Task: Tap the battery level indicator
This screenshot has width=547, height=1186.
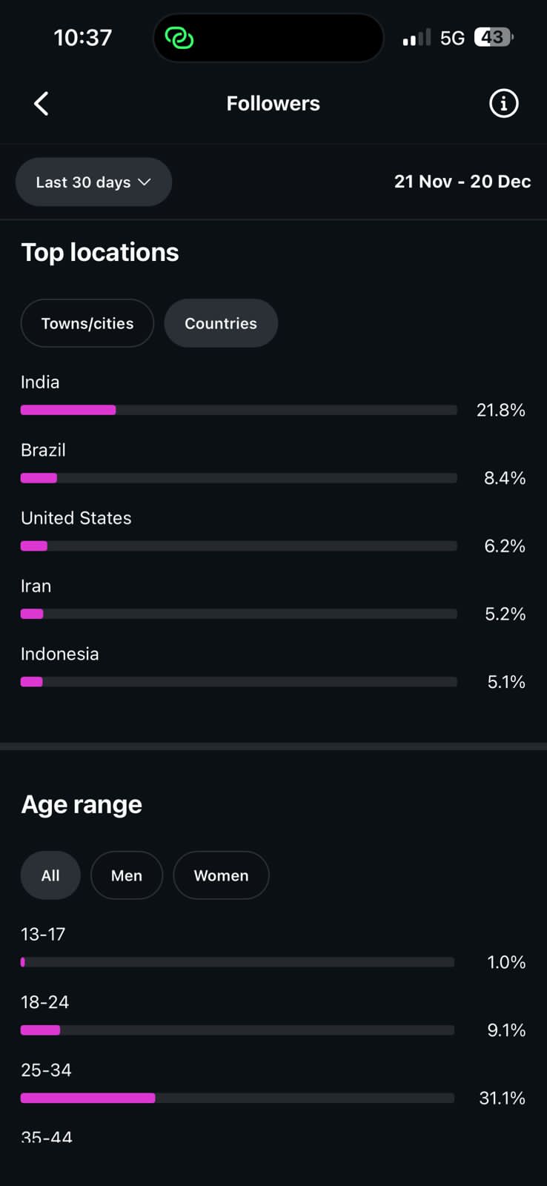Action: [493, 37]
